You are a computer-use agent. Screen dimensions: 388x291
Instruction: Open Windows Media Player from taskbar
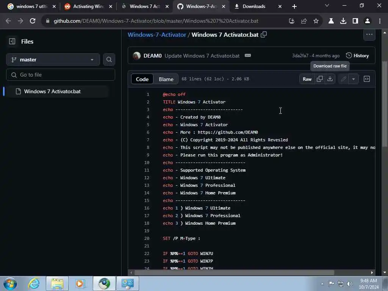(x=80, y=283)
